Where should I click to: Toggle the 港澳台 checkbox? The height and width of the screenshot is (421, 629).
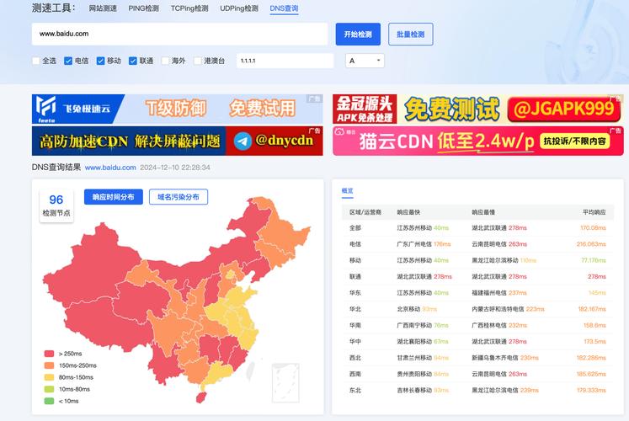197,61
